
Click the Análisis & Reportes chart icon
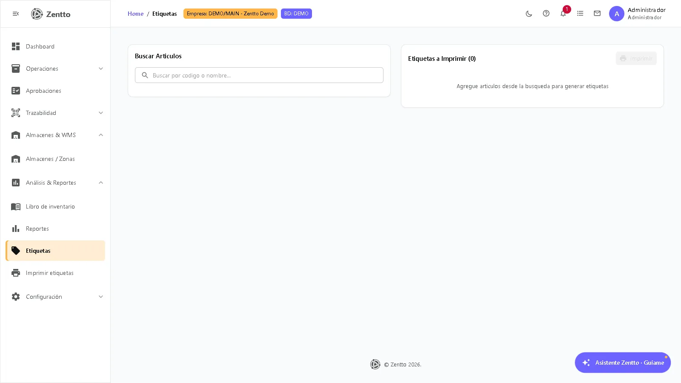point(16,183)
